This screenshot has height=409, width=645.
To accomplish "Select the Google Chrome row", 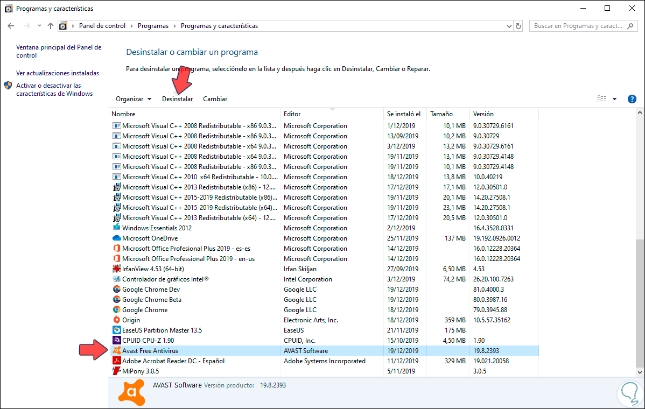I will click(325, 310).
